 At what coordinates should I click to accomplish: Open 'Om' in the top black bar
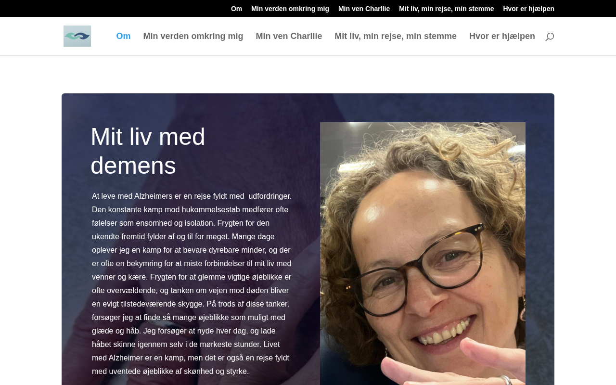236,9
